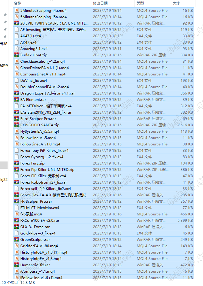Click the Dragon Expert Advisor v4.1.rar icon
The height and width of the screenshot is (286, 203).
click(x=17, y=93)
